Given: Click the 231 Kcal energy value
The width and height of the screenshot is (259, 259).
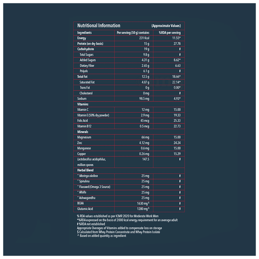Looking at the screenshot, I should coord(144,38).
